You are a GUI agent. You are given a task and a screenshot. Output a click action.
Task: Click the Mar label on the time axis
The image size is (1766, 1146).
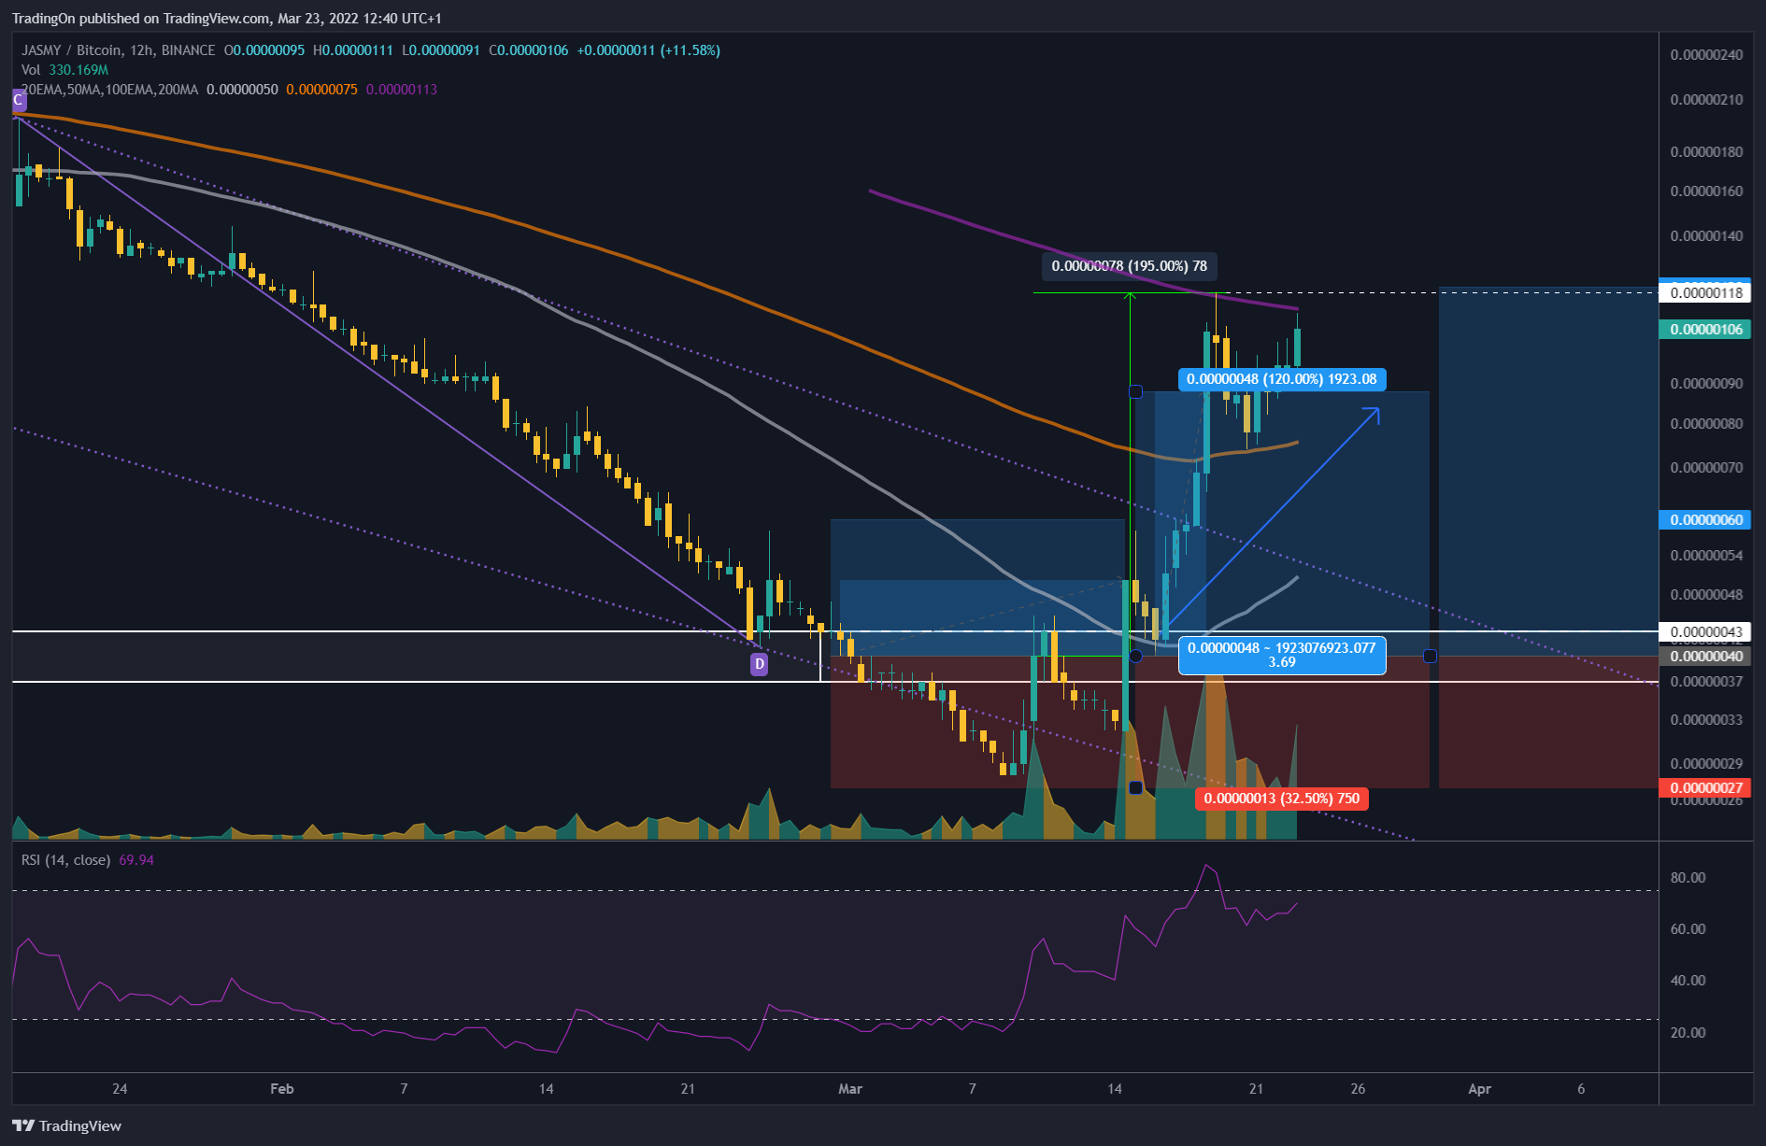tap(849, 1089)
